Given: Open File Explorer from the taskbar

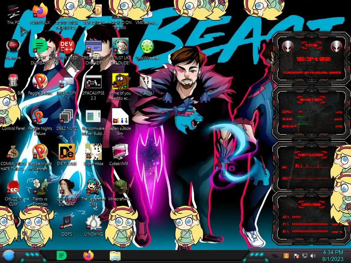Looking at the screenshot, I should tap(115, 256).
